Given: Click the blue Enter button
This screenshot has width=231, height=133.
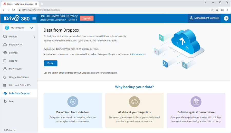Looking at the screenshot, I should point(51,63).
